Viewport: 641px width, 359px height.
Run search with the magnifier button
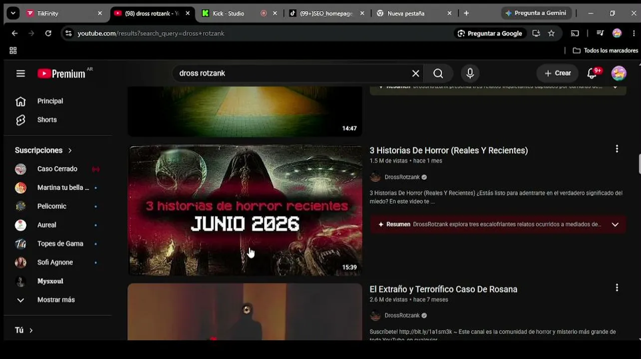(438, 73)
